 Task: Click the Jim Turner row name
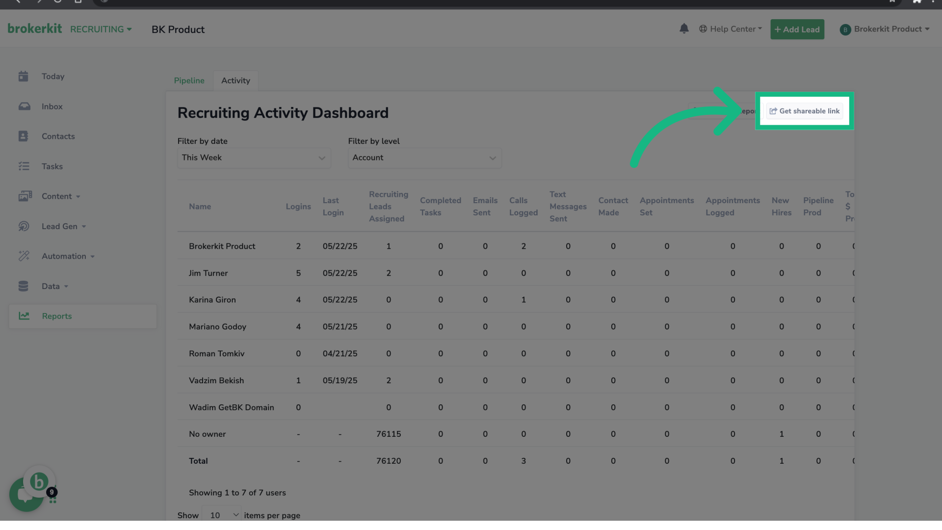(208, 273)
